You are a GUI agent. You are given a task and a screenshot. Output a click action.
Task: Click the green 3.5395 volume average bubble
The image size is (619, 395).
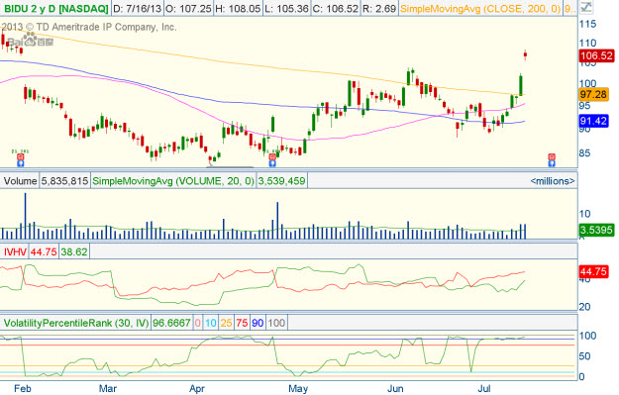pos(596,230)
